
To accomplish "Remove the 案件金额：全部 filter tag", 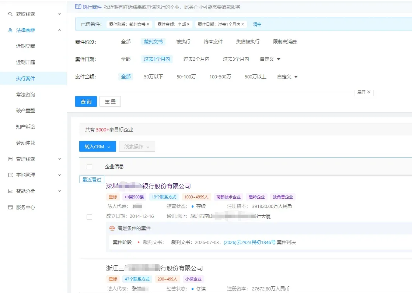I will [188, 24].
